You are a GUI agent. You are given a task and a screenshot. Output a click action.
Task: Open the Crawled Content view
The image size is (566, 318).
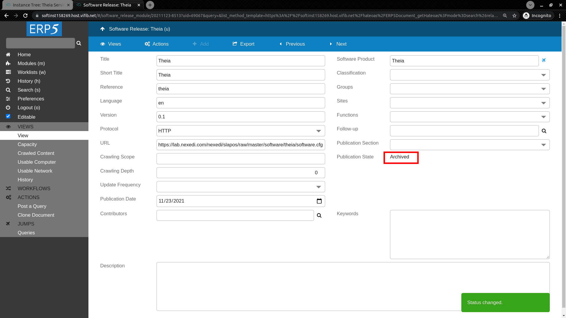[44, 153]
